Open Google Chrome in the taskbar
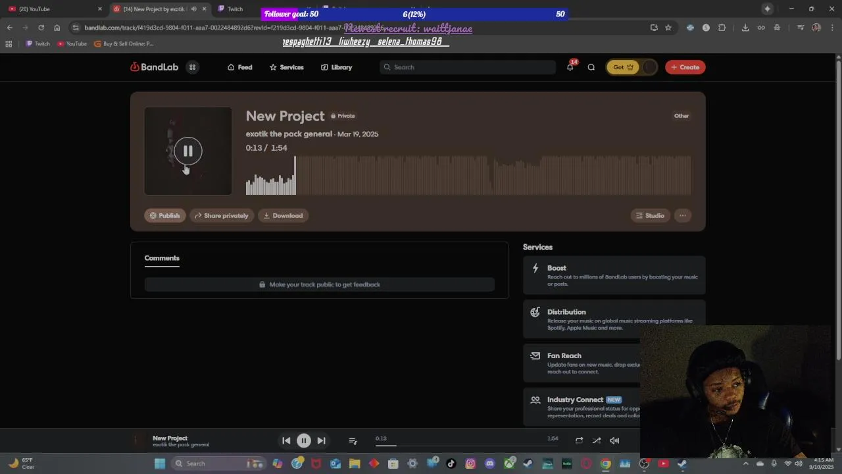The width and height of the screenshot is (842, 474). click(605, 463)
